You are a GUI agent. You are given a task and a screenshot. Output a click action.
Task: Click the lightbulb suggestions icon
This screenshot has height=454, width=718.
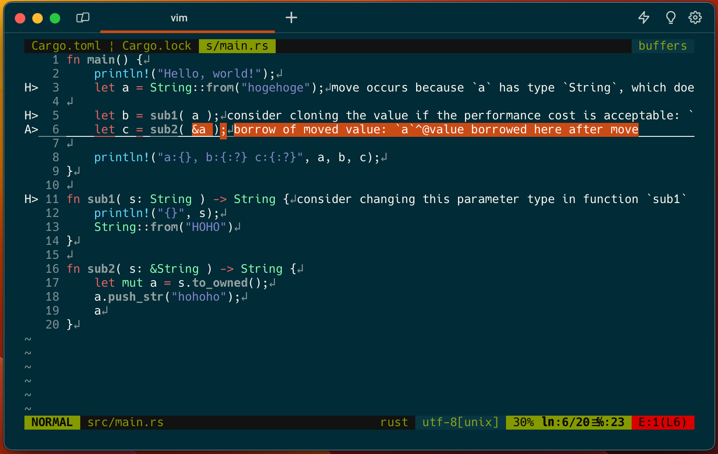(x=670, y=18)
